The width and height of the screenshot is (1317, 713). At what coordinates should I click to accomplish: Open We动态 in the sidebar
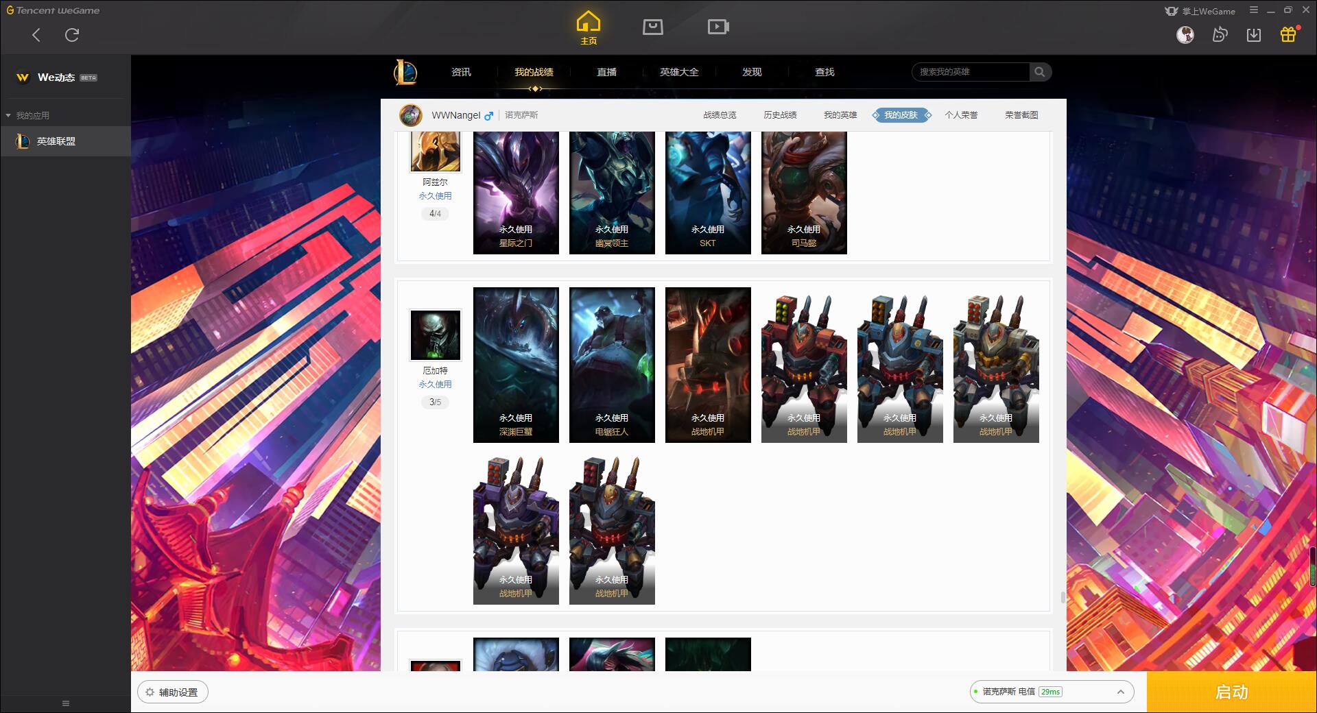point(56,77)
